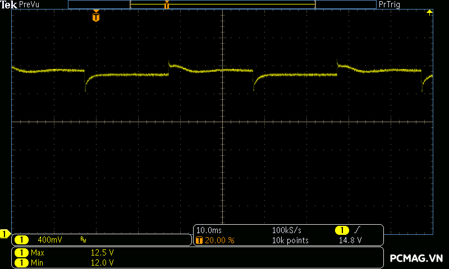Viewport: 449px width, 269px height.
Task: Click the PreVu acquisition status label
Action: pos(29,4)
